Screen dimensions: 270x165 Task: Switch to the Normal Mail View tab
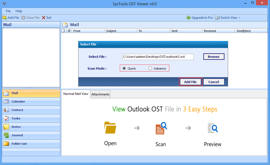coord(76,94)
